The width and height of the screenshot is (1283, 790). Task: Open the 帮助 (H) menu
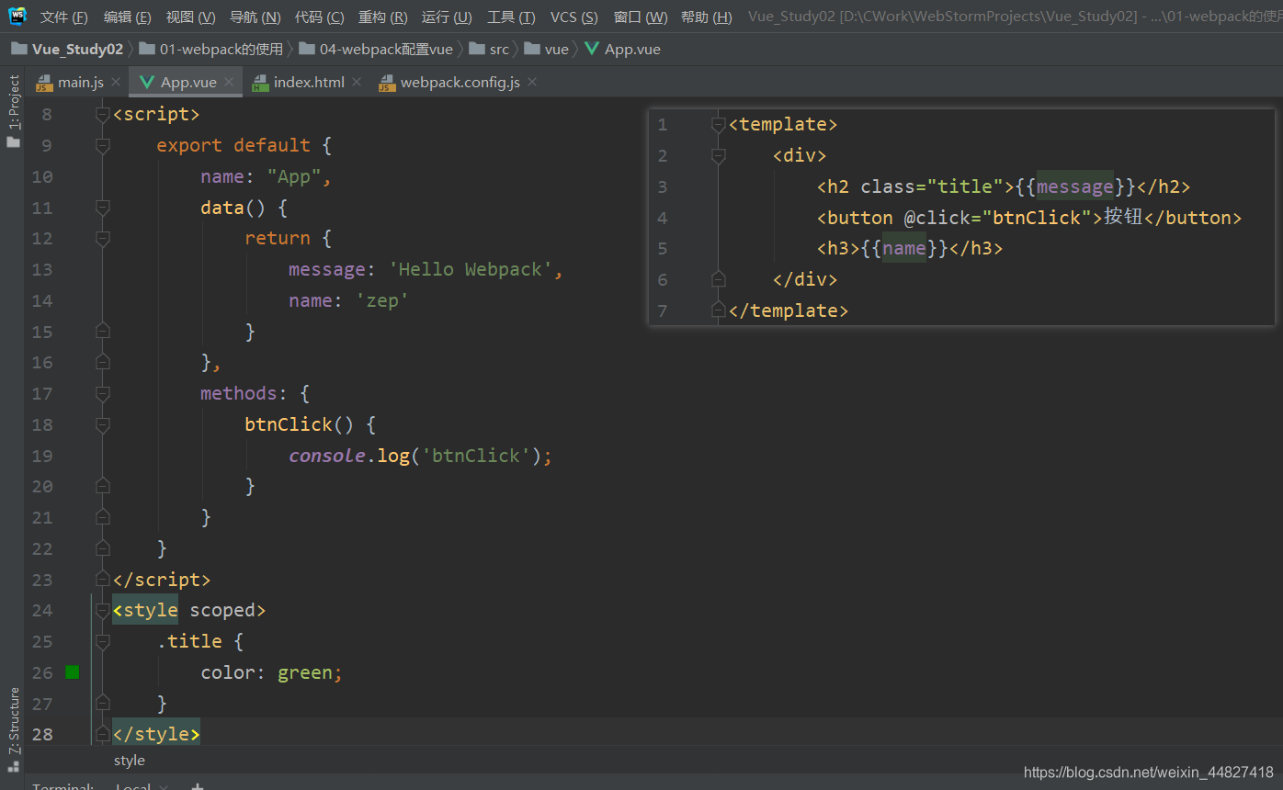pos(707,17)
